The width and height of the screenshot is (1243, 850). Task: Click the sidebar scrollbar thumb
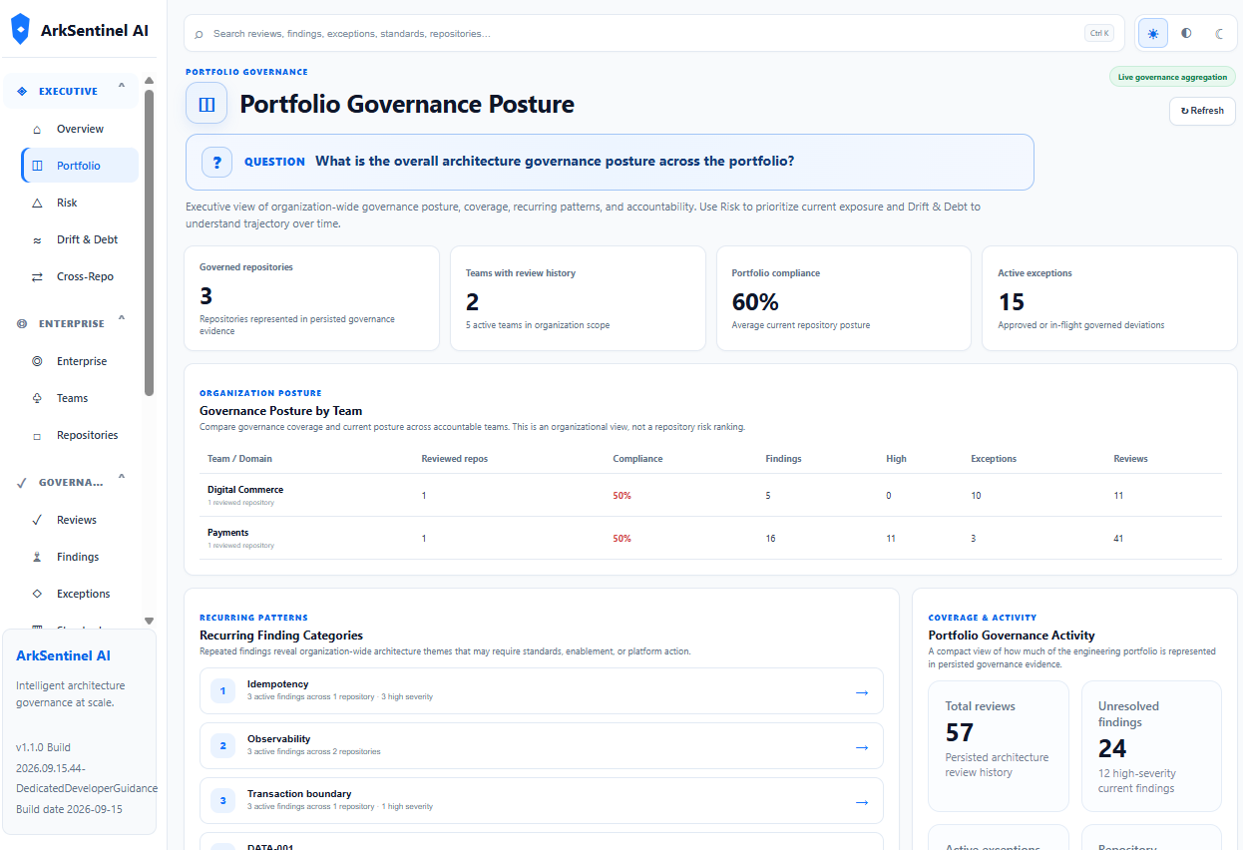(149, 242)
